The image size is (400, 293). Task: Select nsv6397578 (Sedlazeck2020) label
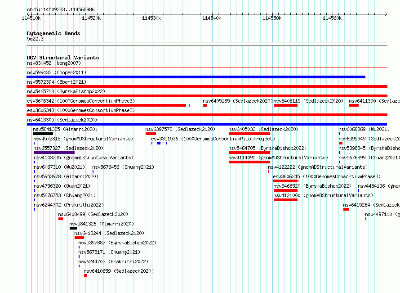[180, 129]
